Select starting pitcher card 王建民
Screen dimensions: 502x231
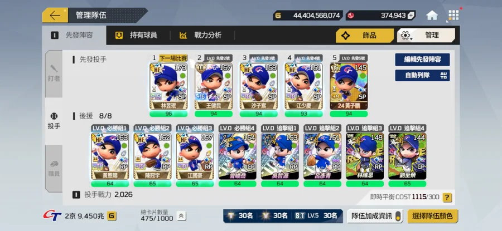pyautogui.click(x=214, y=86)
